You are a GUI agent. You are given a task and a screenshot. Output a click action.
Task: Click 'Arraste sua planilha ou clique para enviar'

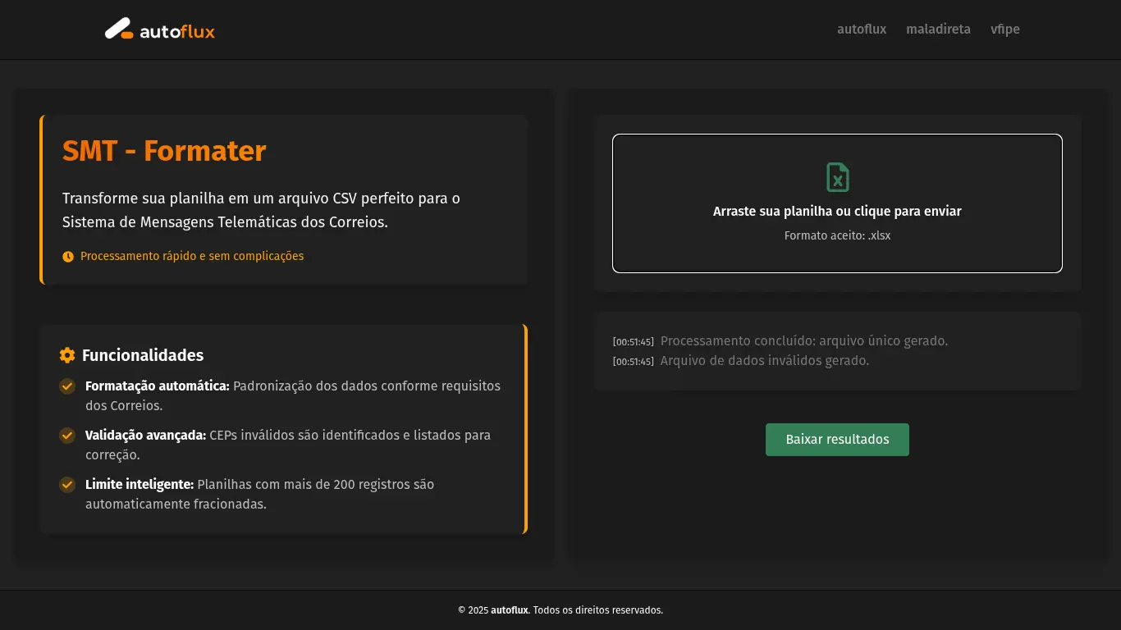coord(837,211)
